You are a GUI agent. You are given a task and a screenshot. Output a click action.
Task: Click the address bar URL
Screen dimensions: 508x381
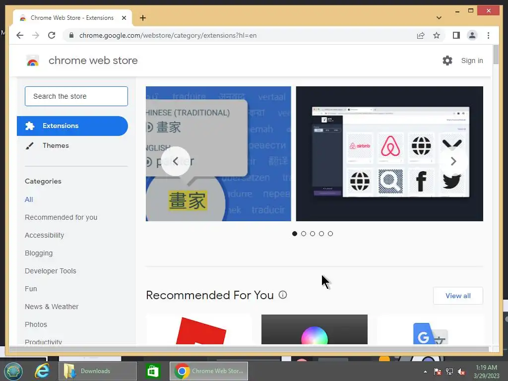(168, 35)
